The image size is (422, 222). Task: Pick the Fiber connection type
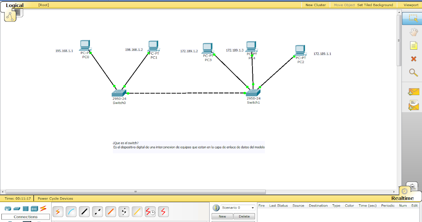point(110,211)
